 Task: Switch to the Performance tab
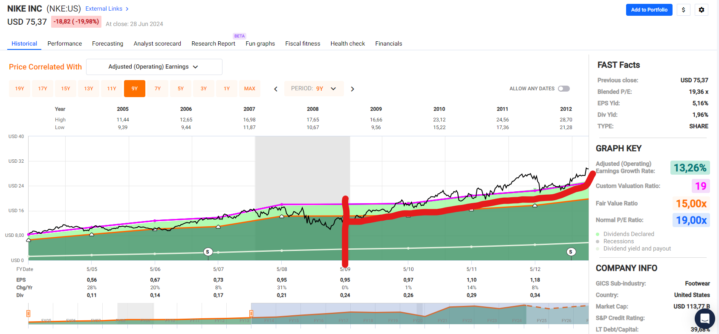click(x=65, y=43)
